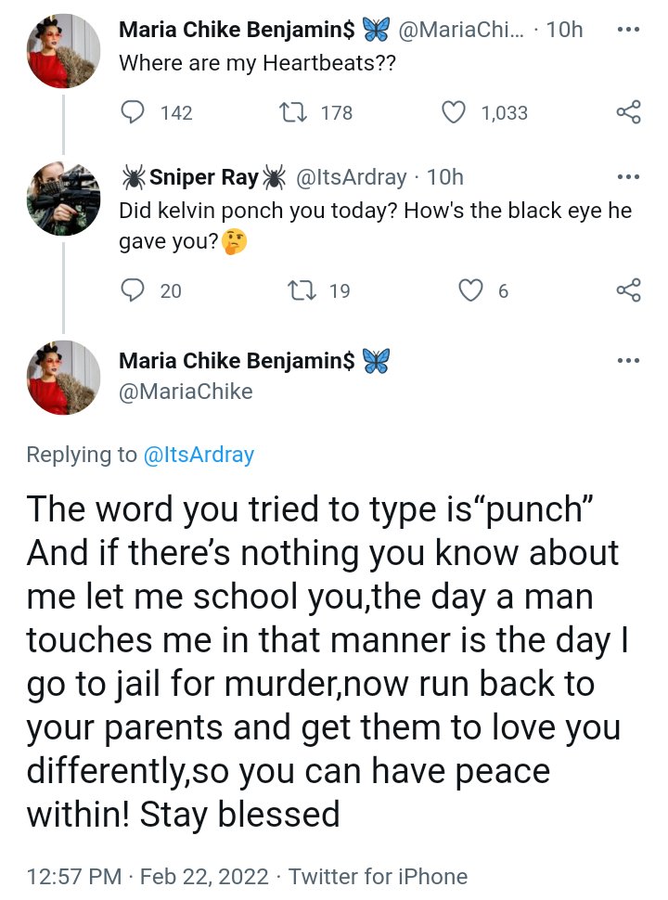
Task: Open the @MariaChike handle under the main reply
Action: 186,392
